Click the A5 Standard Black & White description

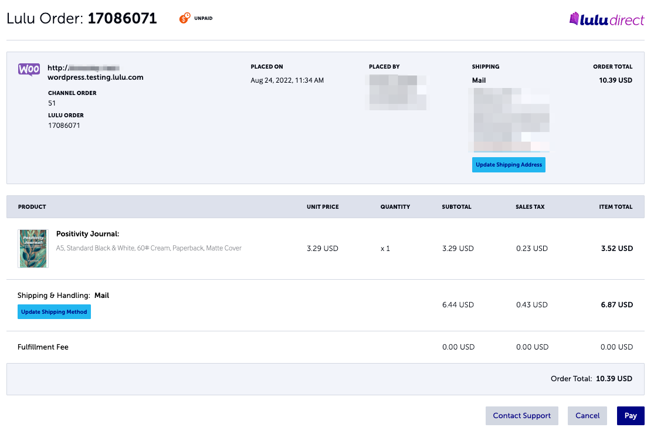tap(149, 248)
